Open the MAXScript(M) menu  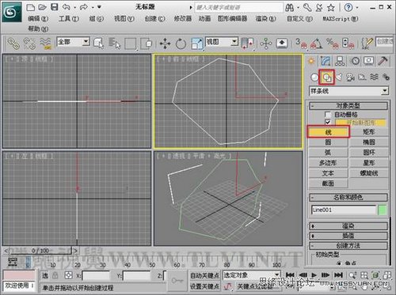coord(341,19)
